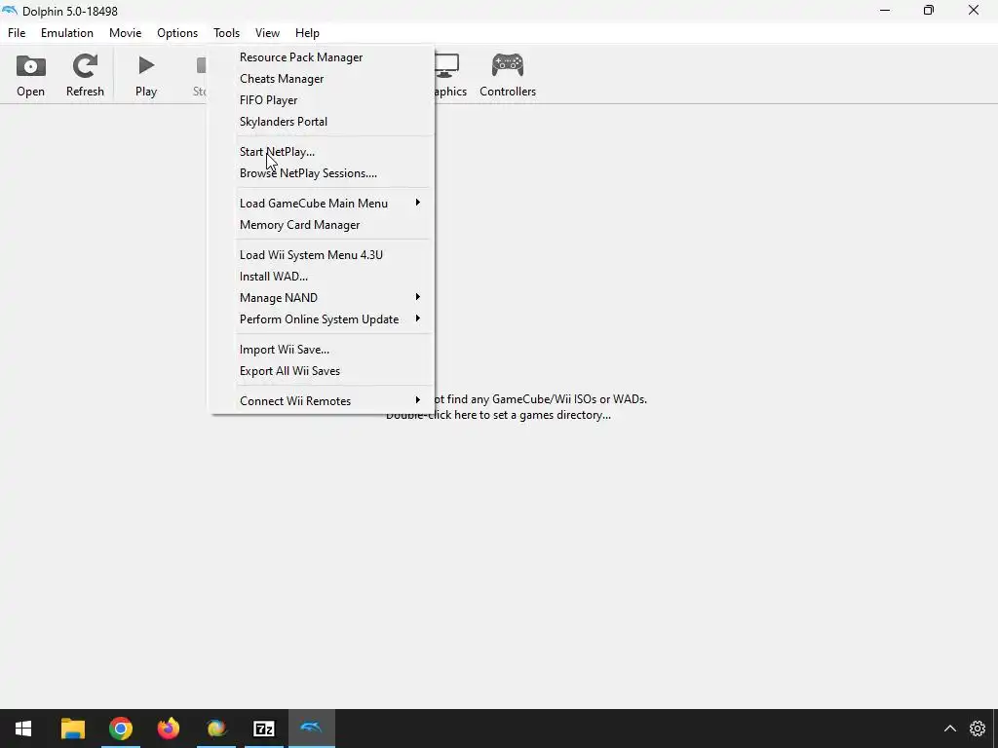998x748 pixels.
Task: Launch Firefox from taskbar
Action: (x=168, y=729)
